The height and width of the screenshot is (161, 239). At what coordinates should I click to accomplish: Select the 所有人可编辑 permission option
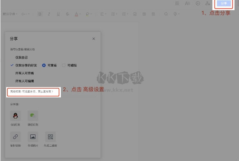click(25, 81)
